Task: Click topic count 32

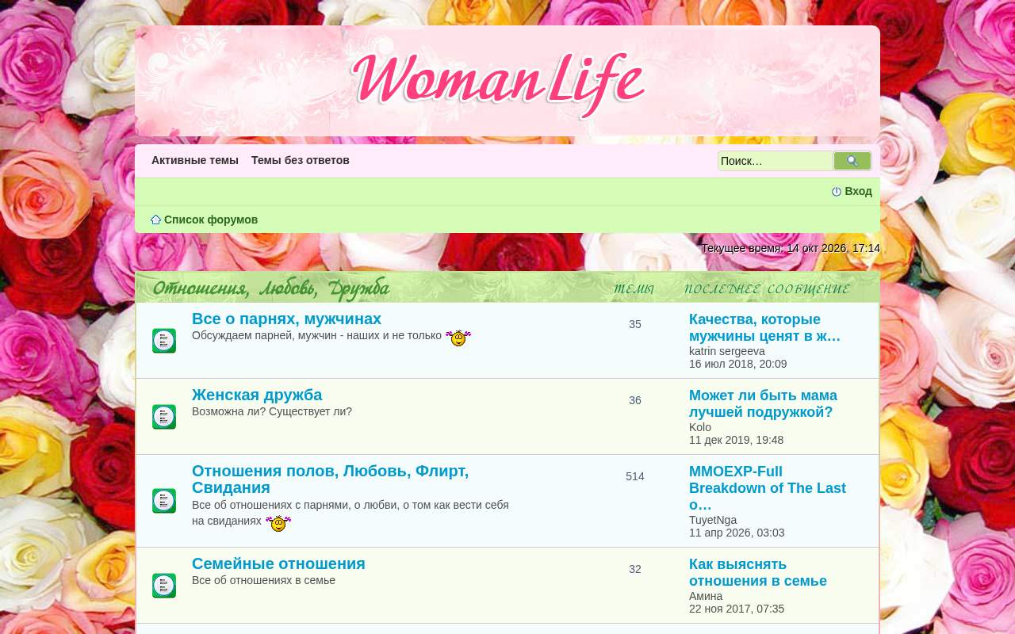Action: tap(635, 569)
